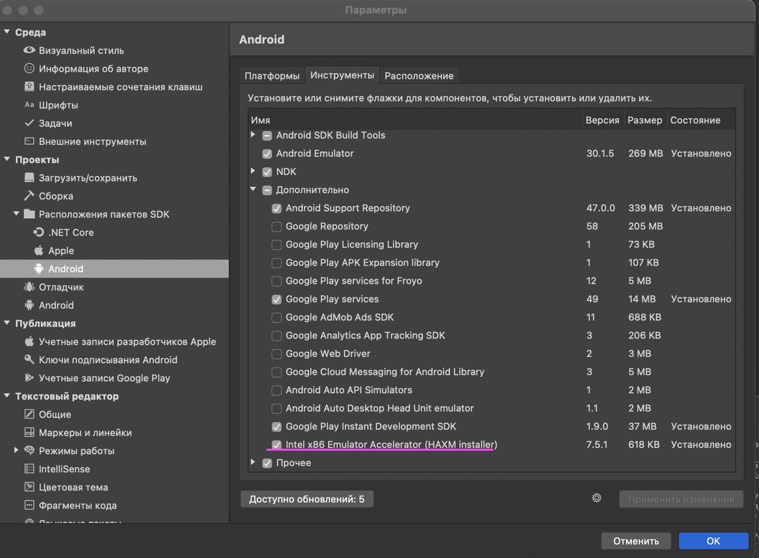This screenshot has width=759, height=558.
Task: Click the icon beside Режимы работы
Action: coord(29,451)
